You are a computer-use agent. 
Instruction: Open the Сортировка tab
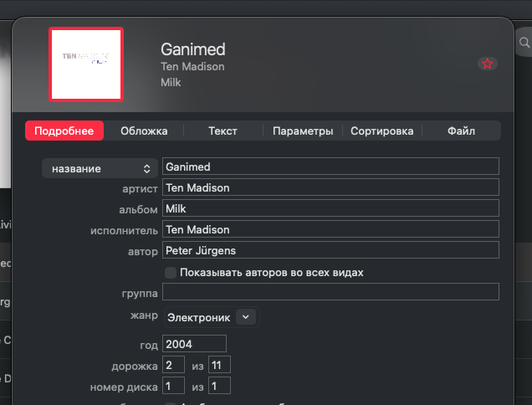[x=382, y=131]
